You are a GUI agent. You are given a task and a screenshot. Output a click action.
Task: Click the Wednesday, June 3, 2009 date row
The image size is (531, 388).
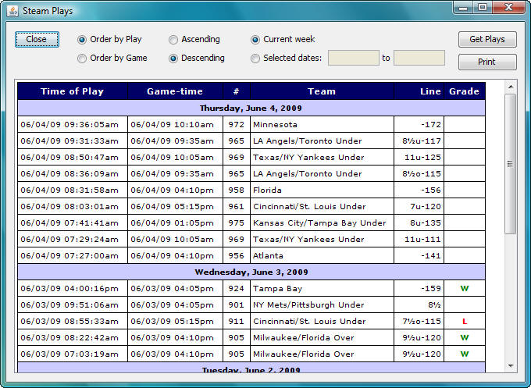pyautogui.click(x=251, y=272)
